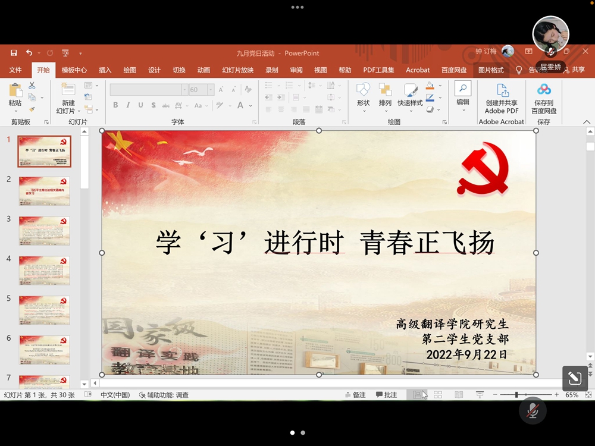Open the Insert ribbon tab
The height and width of the screenshot is (446, 595).
(x=105, y=70)
